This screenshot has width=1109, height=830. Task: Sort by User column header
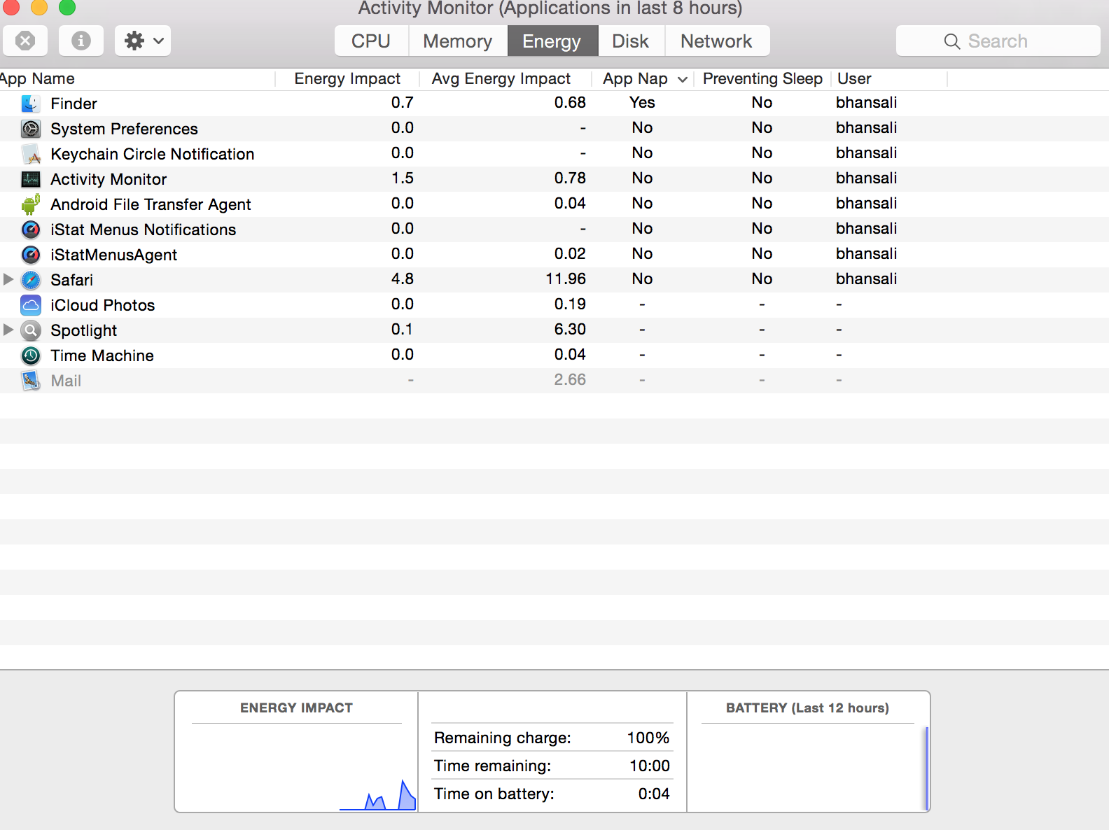point(889,78)
